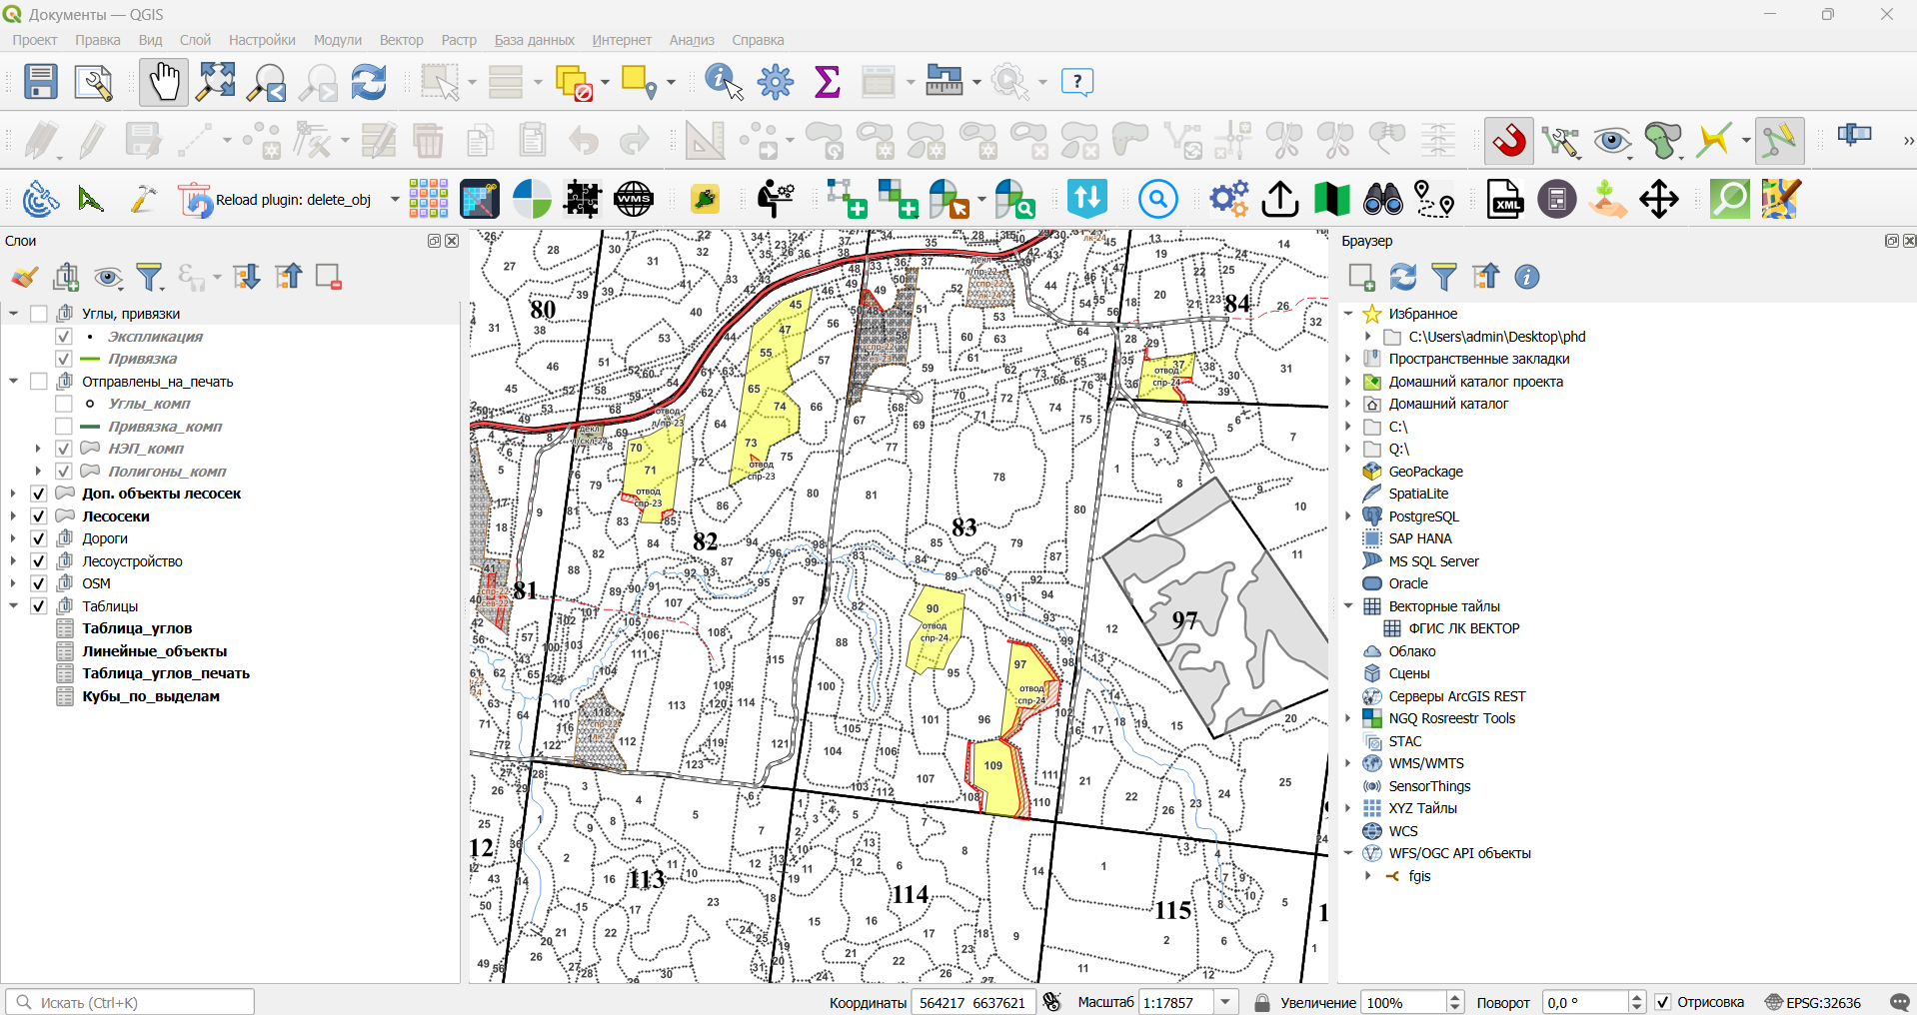Select the Таблица_углов table layer
1917x1015 pixels.
[137, 628]
